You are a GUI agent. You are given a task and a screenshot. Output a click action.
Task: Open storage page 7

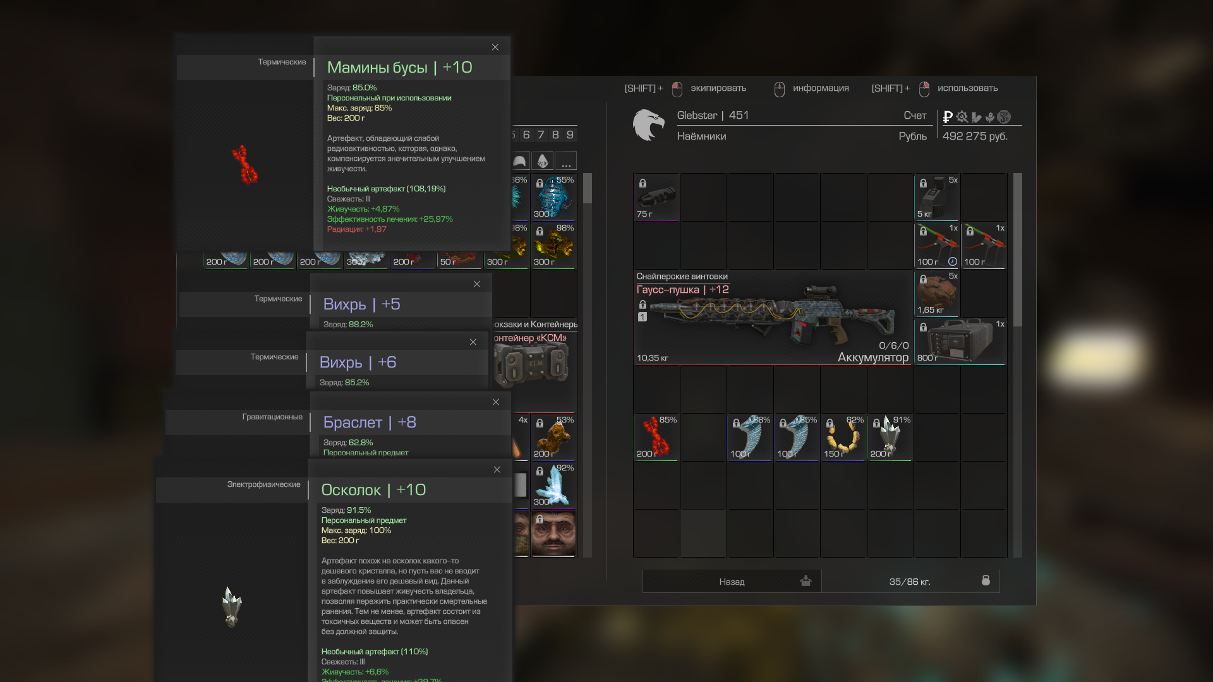click(541, 135)
